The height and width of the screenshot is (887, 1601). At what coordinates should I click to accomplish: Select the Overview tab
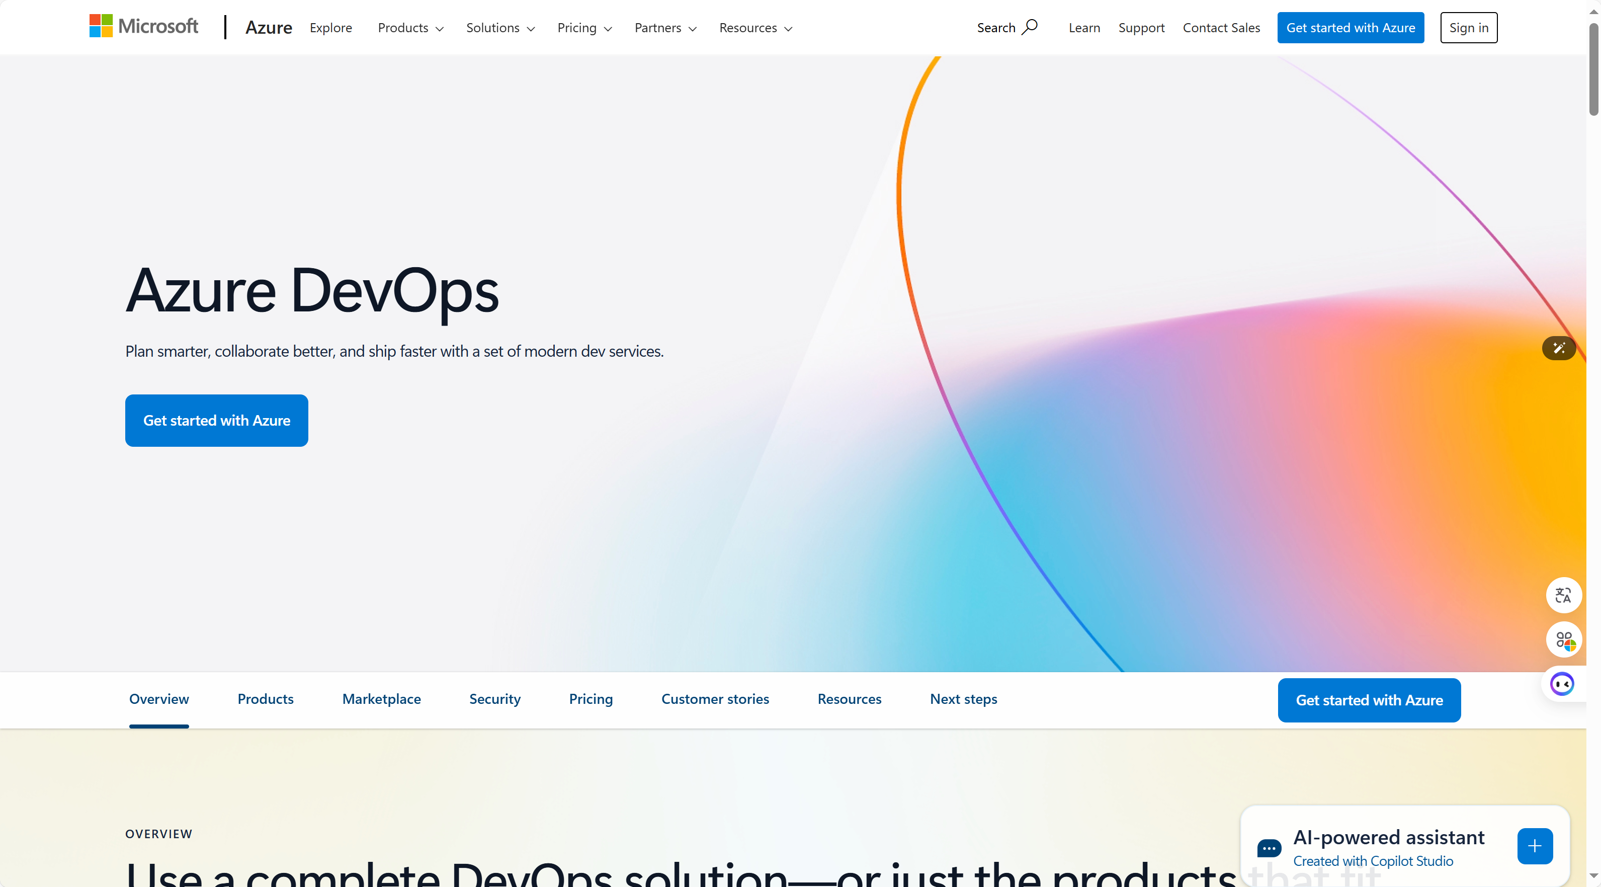pyautogui.click(x=159, y=699)
